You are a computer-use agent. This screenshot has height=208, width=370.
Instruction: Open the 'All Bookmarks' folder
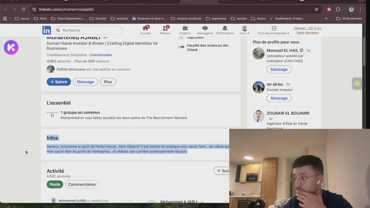pyautogui.click(x=349, y=18)
